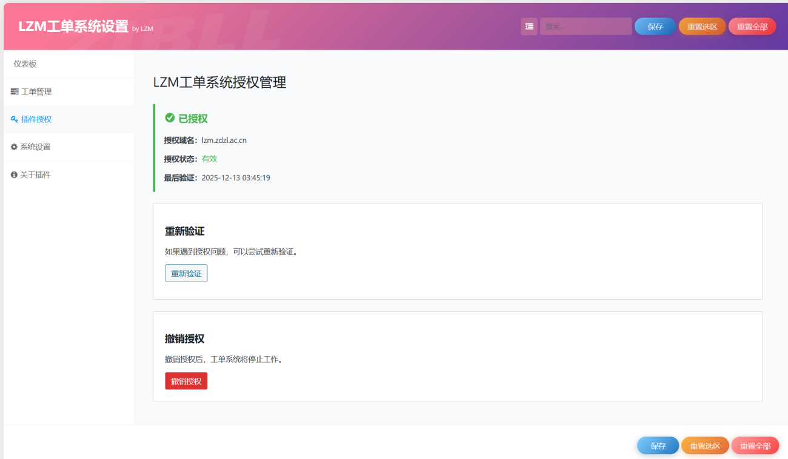Screen dimensions: 788x459
Task: Click the 保存 button in the top toolbar
Action: (x=655, y=26)
